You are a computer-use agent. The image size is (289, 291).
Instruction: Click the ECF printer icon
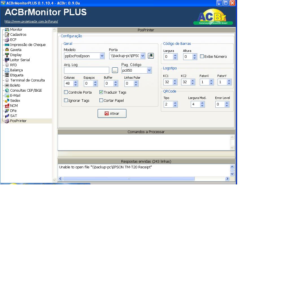7,40
